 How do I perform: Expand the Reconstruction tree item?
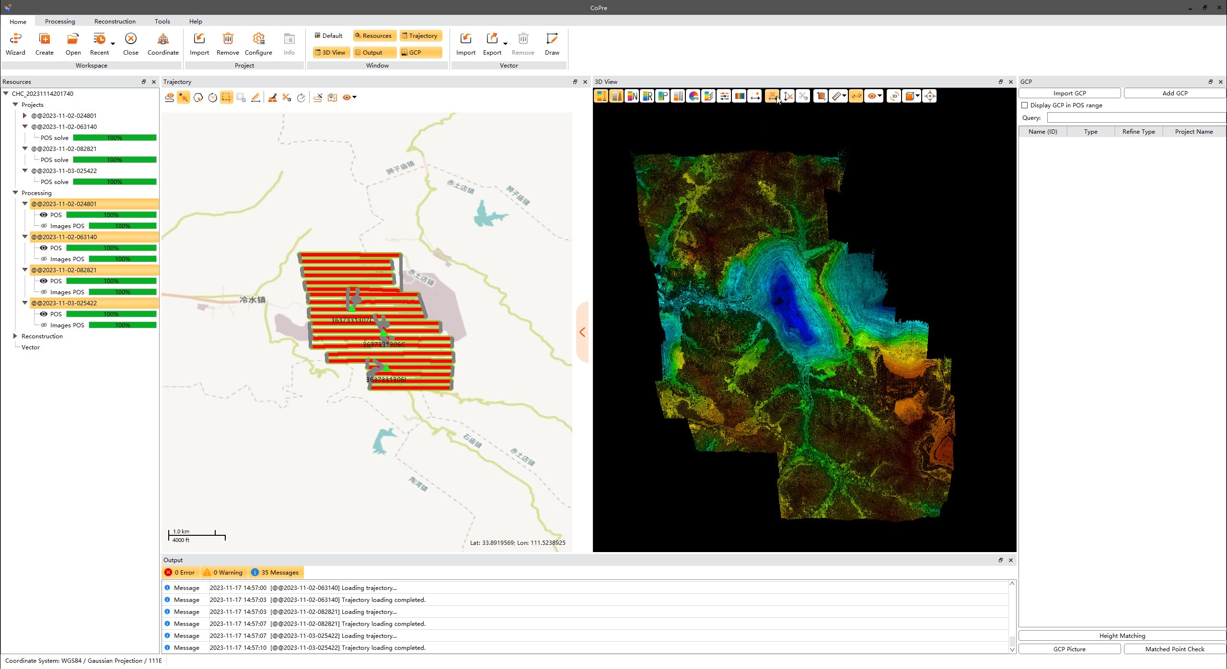click(x=16, y=336)
